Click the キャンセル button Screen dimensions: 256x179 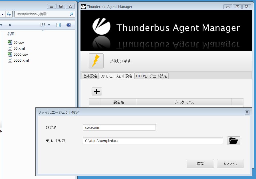pos(230,164)
